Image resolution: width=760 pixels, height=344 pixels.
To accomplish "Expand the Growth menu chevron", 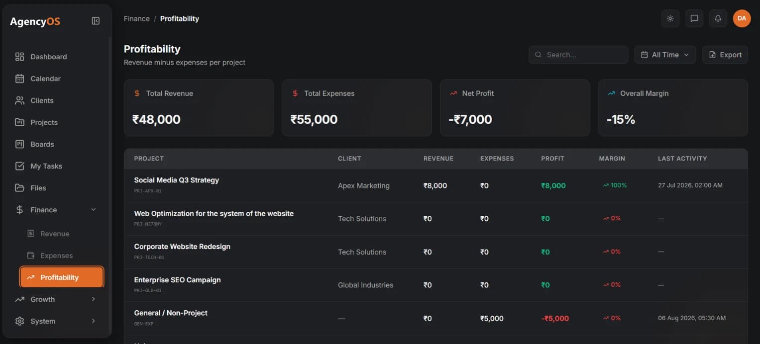I will (94, 299).
